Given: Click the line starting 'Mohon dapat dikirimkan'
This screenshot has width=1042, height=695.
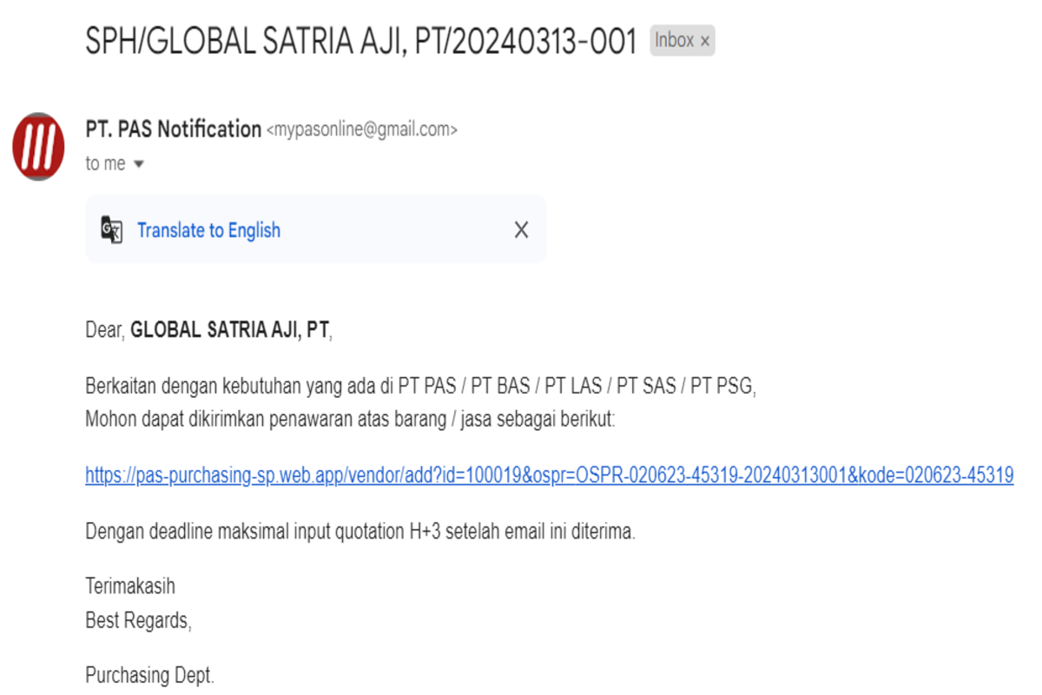Looking at the screenshot, I should point(350,419).
